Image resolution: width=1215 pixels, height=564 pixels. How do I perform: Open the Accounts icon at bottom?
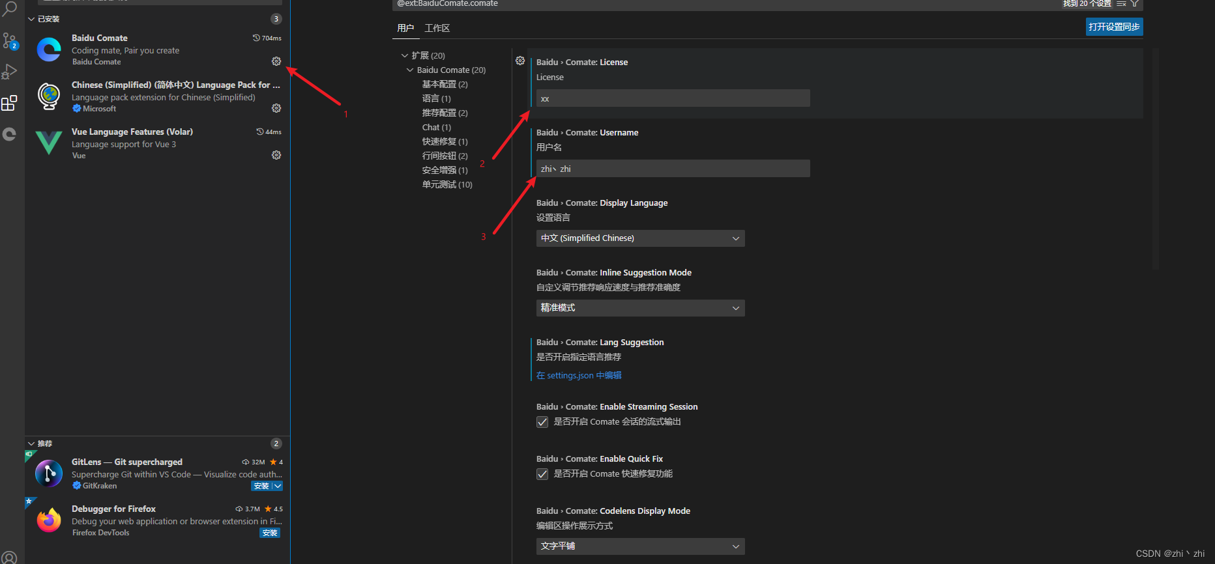click(9, 557)
